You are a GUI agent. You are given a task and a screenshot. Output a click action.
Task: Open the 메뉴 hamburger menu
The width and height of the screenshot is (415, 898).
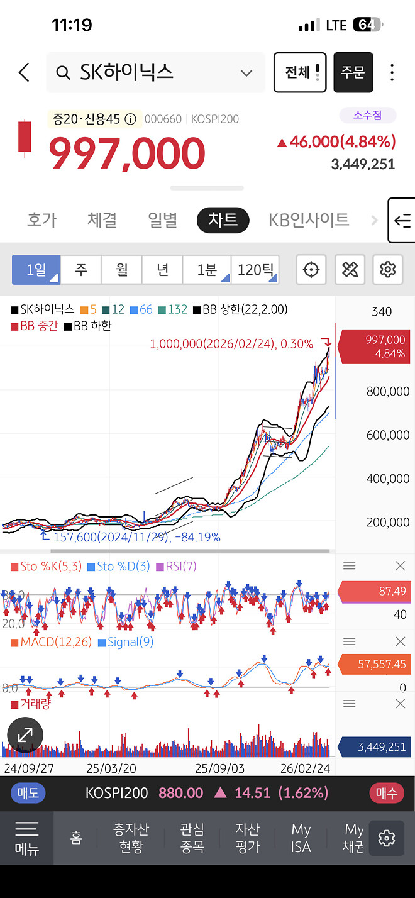(26, 838)
